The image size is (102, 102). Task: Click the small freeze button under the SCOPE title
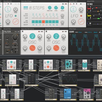pos(70,34)
